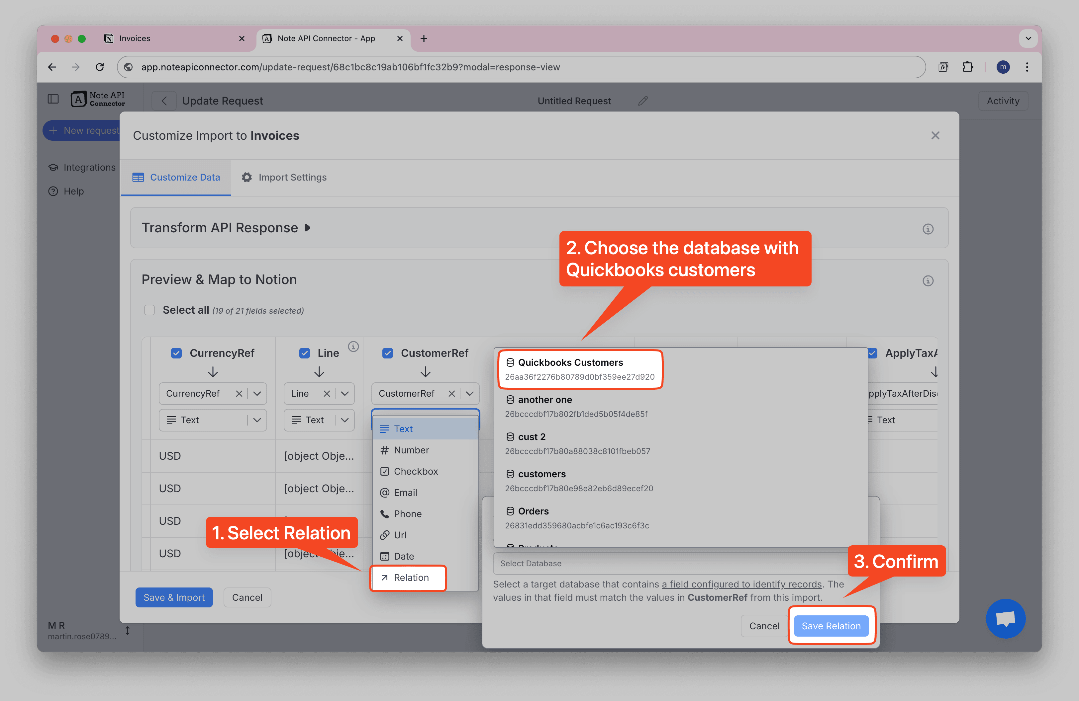
Task: Uncheck the CustomerRef column checkbox
Action: [x=388, y=353]
